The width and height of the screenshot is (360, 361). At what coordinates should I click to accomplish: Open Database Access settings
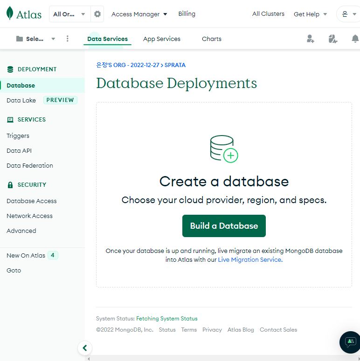click(32, 201)
